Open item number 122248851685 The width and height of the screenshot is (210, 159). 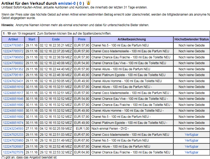13,111
